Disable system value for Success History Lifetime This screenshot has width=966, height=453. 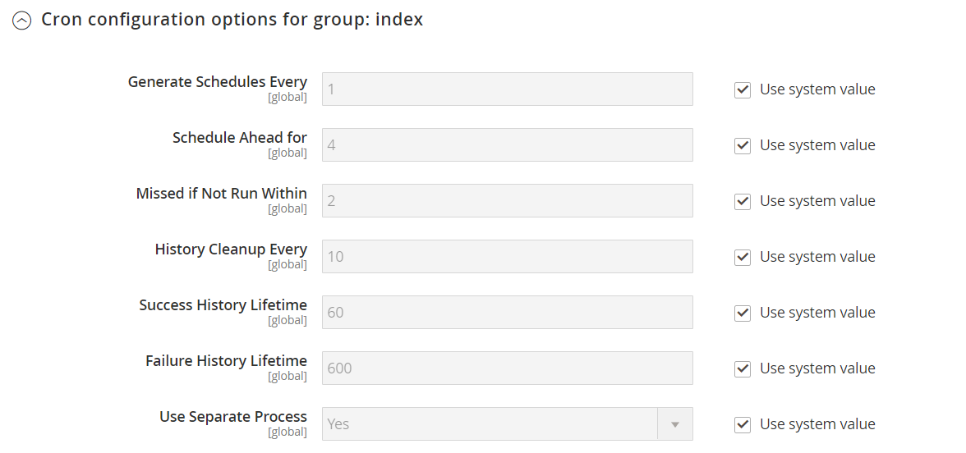[743, 313]
